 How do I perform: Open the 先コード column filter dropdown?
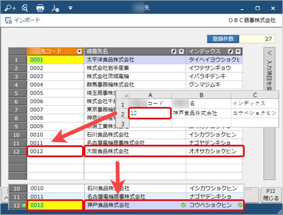pyautogui.click(x=79, y=52)
